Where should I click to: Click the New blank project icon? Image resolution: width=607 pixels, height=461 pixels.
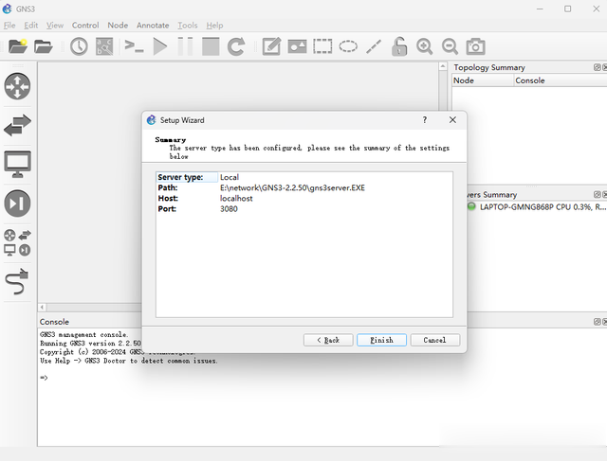pos(18,46)
